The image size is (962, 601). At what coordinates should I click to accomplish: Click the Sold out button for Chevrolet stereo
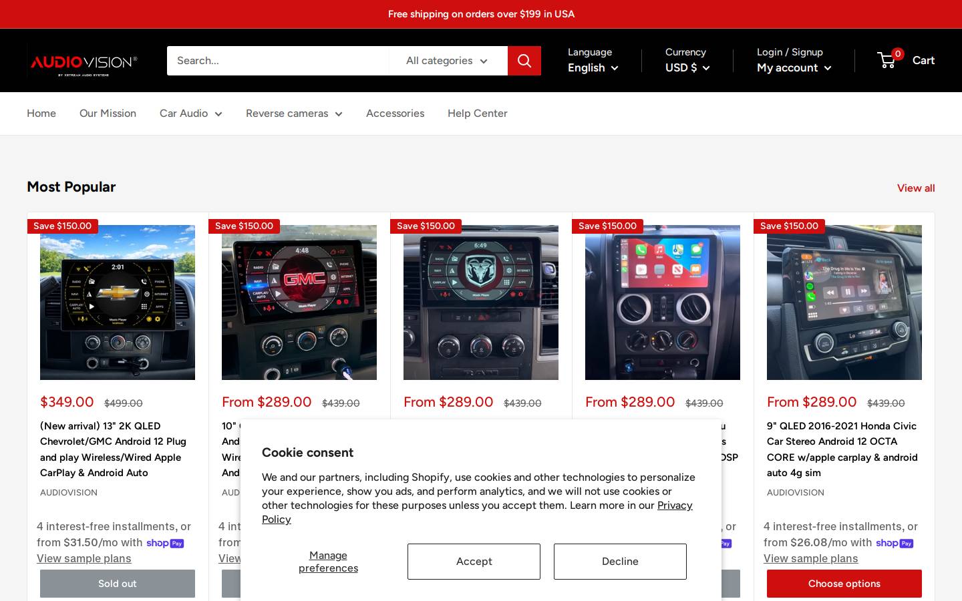(x=118, y=584)
